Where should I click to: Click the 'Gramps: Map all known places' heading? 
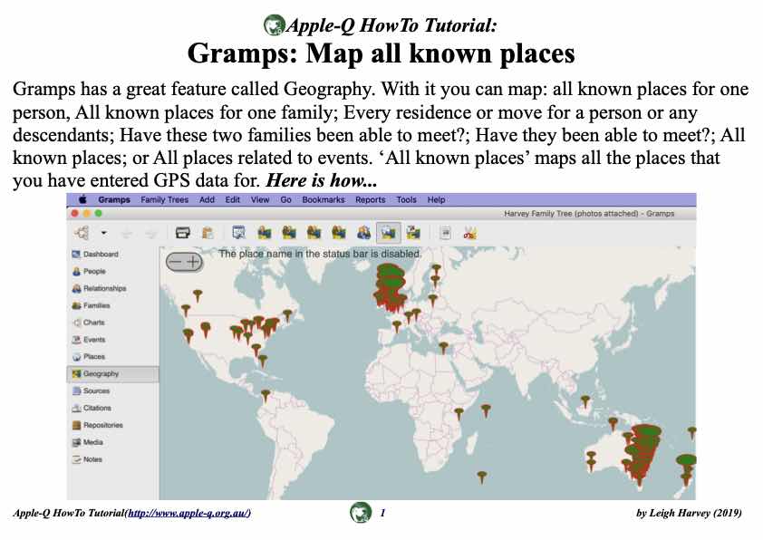coord(381,53)
